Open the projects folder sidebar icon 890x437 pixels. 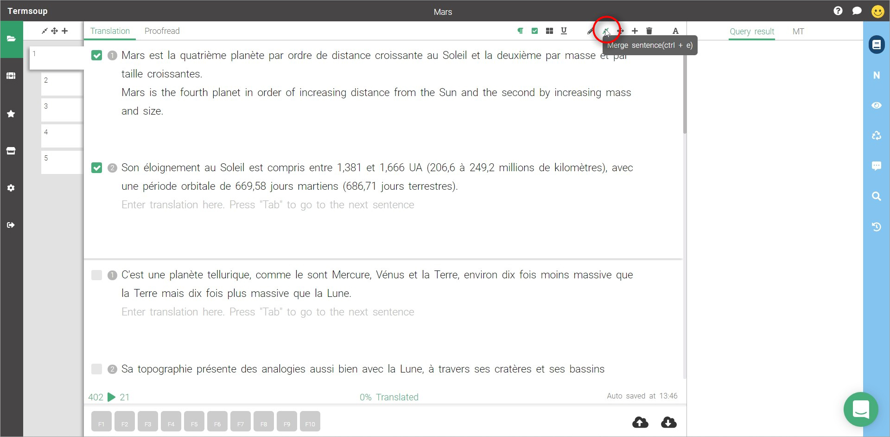[11, 39]
